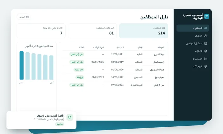The height and width of the screenshot is (134, 223).
Task: Click the building icon in the الرياض chip
Action: (x=27, y=17)
